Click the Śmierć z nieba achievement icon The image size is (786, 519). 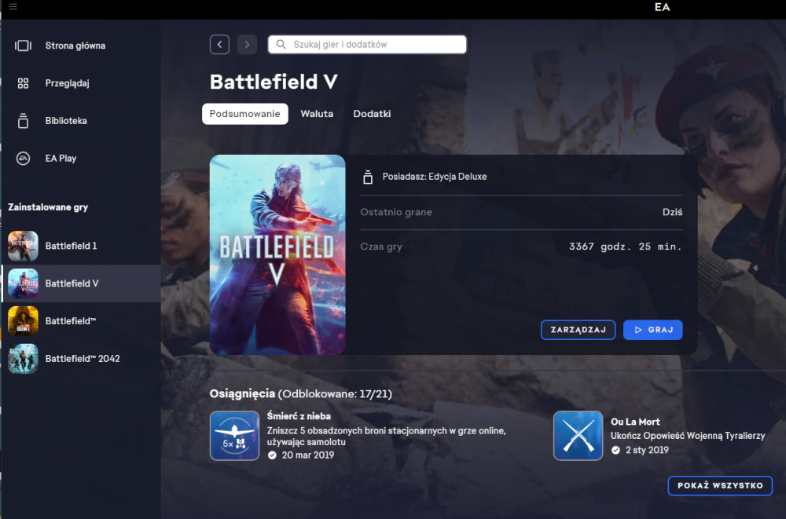(x=234, y=436)
